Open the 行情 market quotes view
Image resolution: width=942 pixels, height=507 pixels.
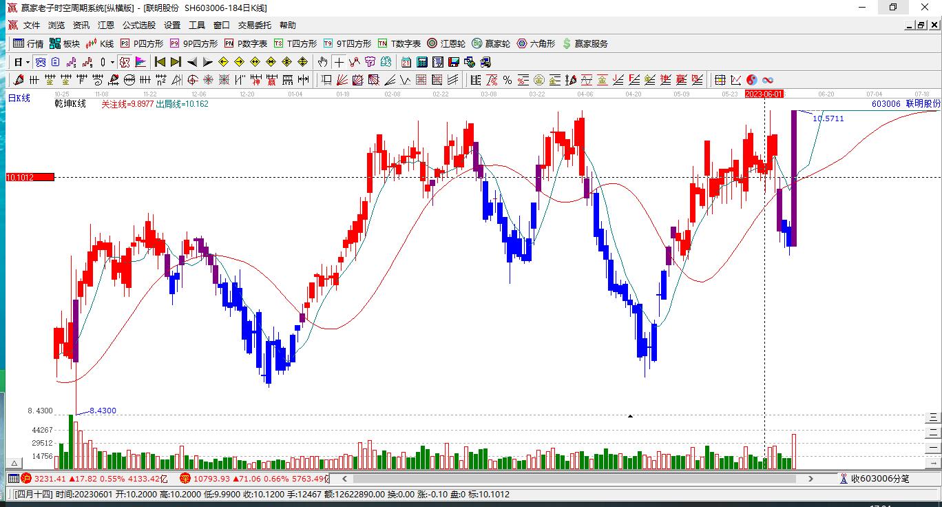(x=28, y=43)
